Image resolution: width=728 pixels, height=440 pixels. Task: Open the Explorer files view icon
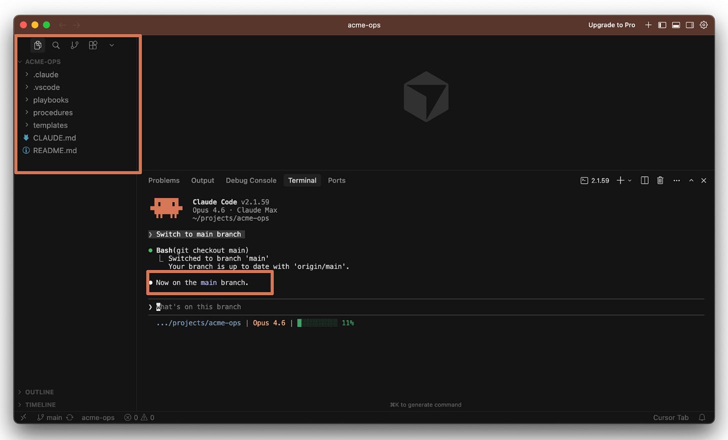pyautogui.click(x=37, y=45)
